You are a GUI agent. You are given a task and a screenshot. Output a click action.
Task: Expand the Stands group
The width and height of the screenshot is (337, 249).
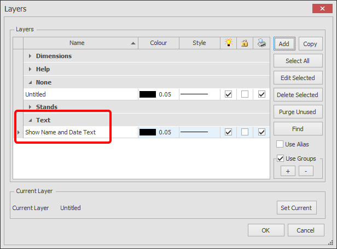click(x=30, y=107)
